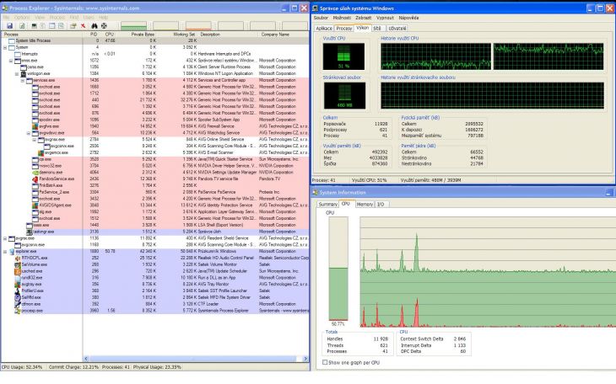Enable Show one graph per CPU

pyautogui.click(x=325, y=362)
